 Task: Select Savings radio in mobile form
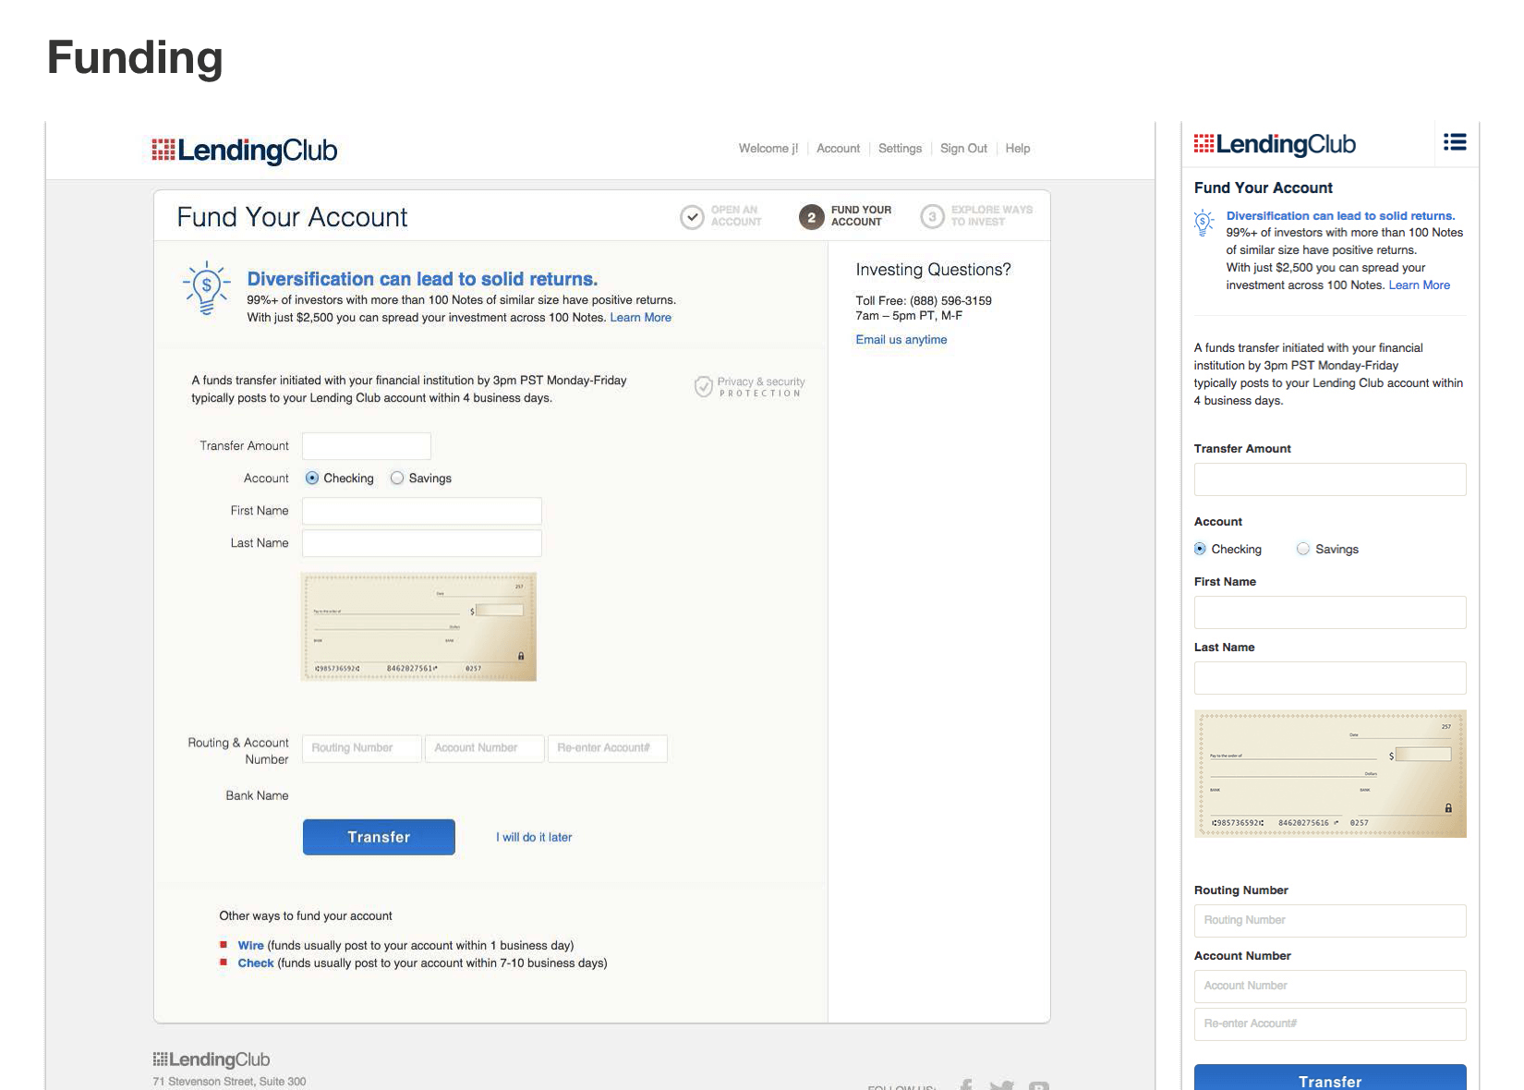pos(1303,549)
